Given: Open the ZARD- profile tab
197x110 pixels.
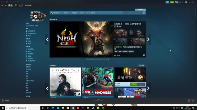Looking at the screenshot, I should point(28,5).
